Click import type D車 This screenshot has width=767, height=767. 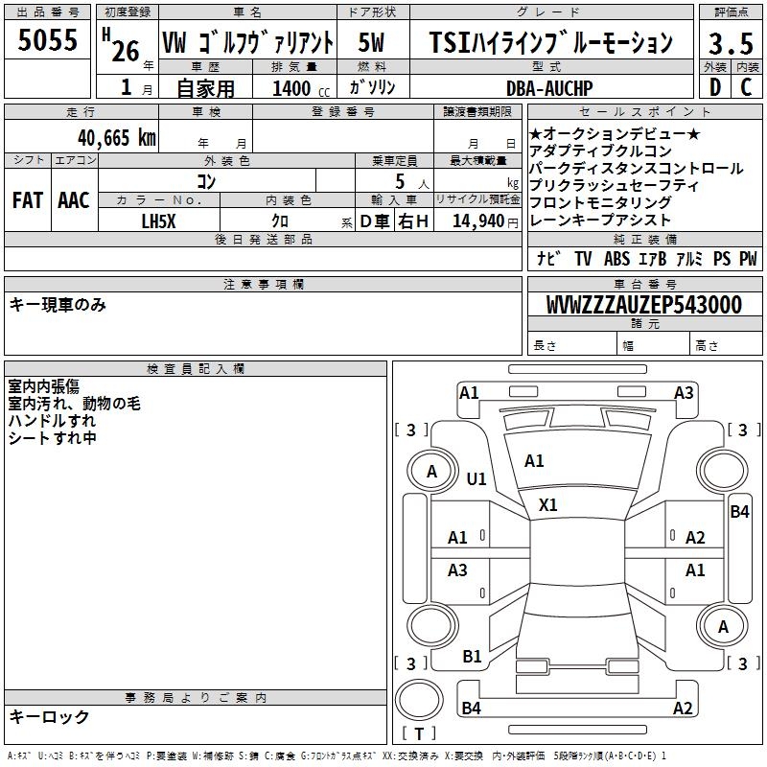[x=375, y=221]
